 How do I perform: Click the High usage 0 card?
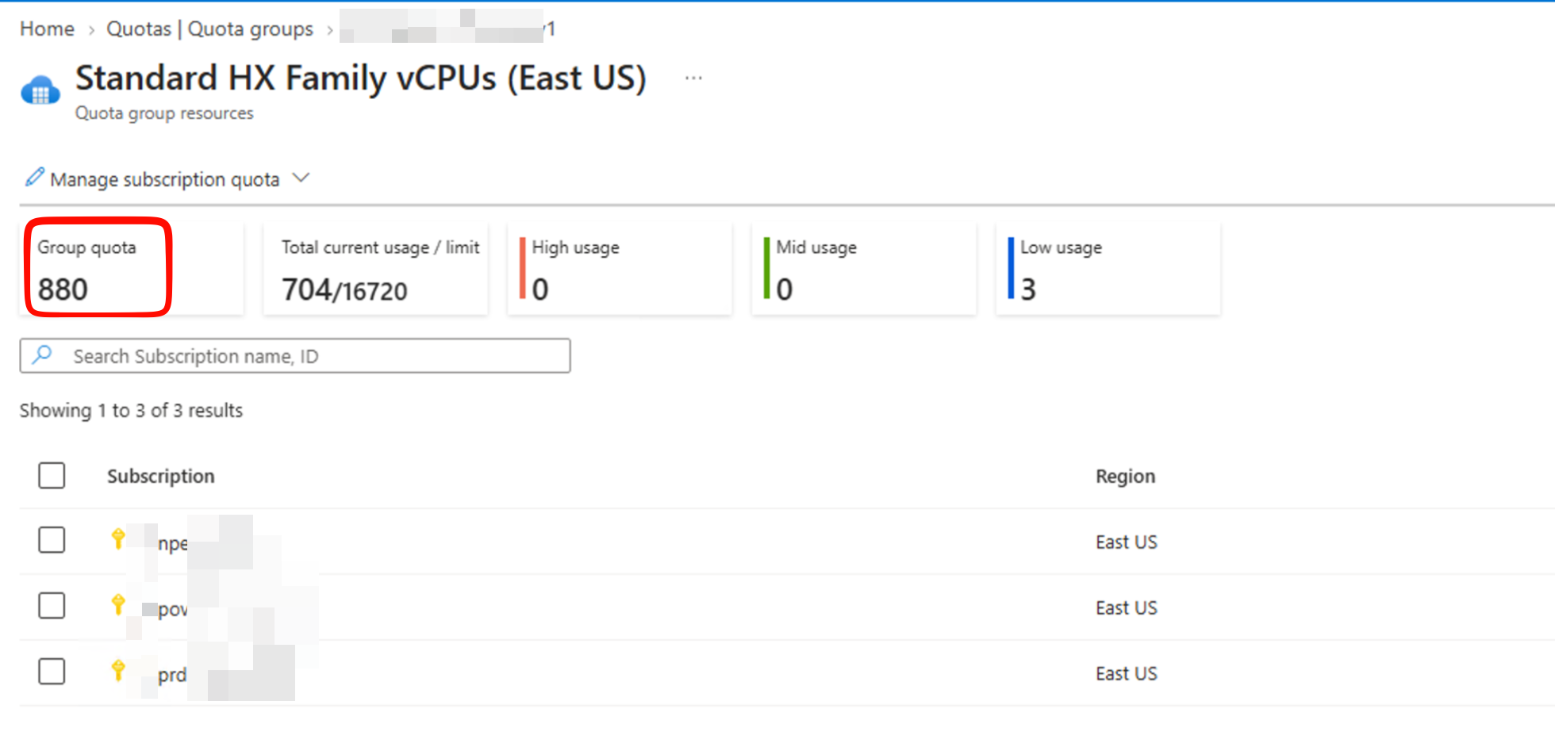[620, 268]
